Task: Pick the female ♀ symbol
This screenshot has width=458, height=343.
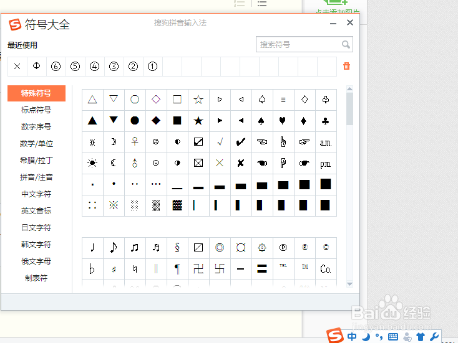Action: tap(135, 142)
